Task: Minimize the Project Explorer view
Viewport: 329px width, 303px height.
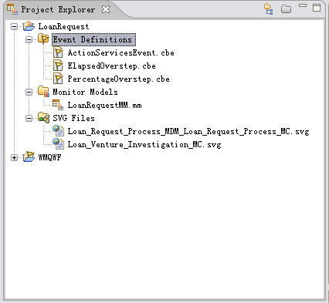Action: coord(303,5)
